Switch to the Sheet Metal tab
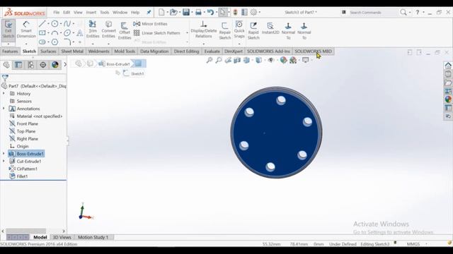The image size is (453, 254). [x=72, y=52]
